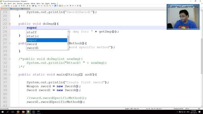203x114 pixels.
Task: Collapse the fold marker at line 27
Action: pyautogui.click(x=10, y=43)
